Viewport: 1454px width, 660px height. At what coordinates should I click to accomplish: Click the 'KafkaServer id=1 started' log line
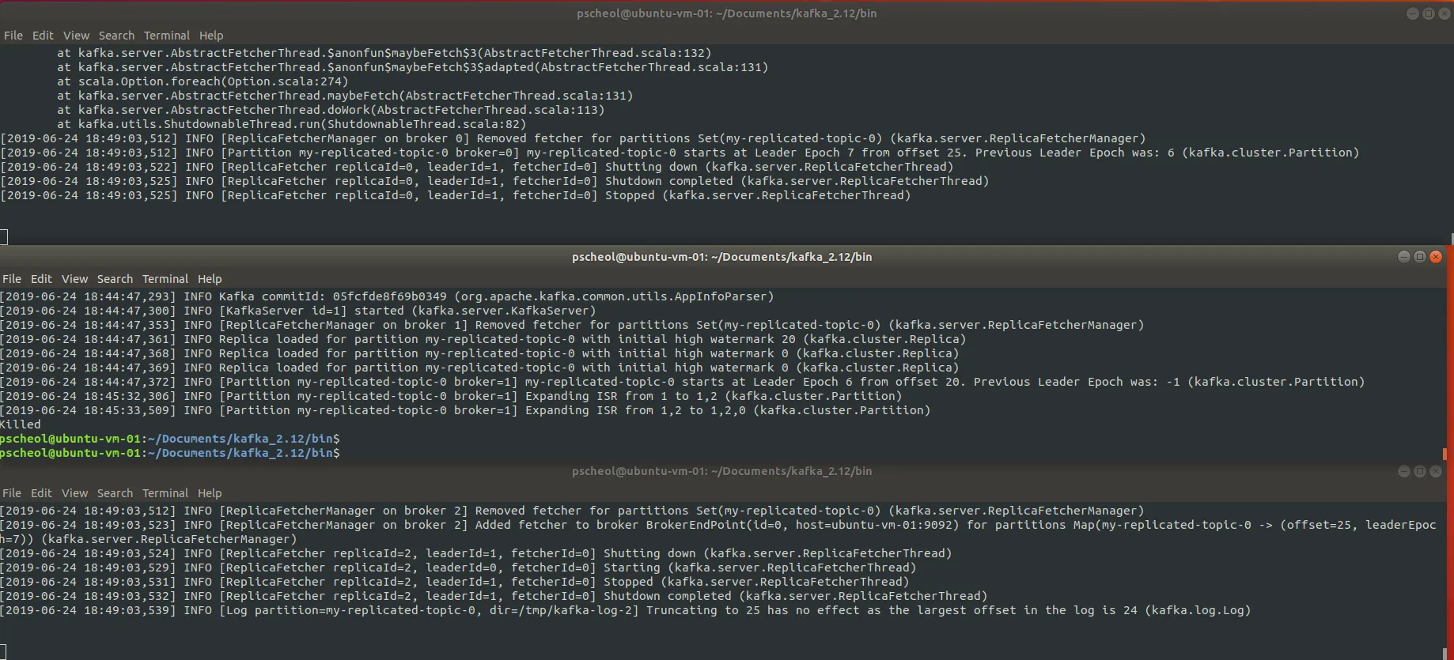(x=298, y=311)
